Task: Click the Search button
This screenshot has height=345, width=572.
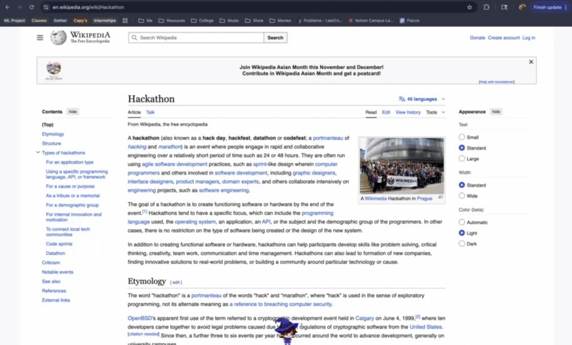Action: [x=275, y=38]
